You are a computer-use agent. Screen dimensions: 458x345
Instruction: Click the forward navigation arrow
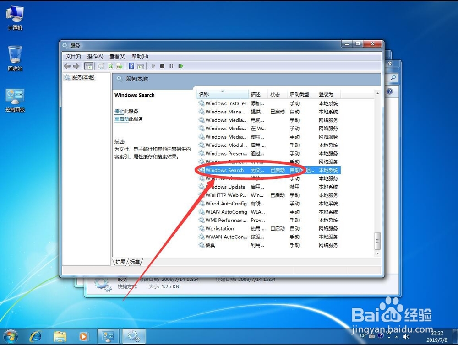[76, 66]
